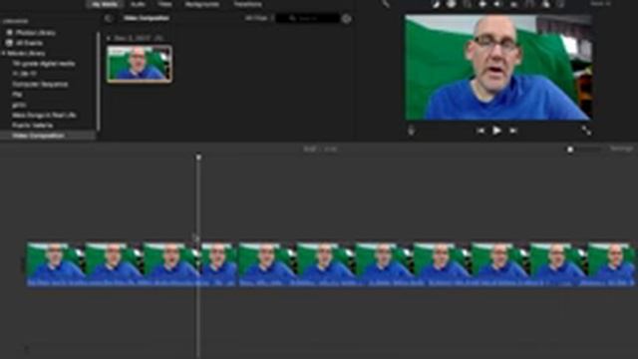Select the Computer Sequence event
Viewport: 638px width, 359px height.
pyautogui.click(x=40, y=84)
